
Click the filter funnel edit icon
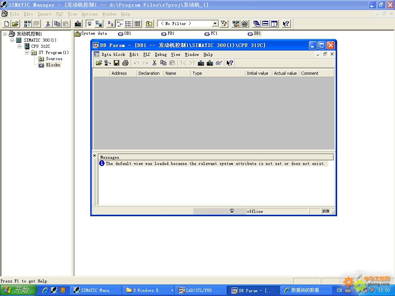pos(224,24)
